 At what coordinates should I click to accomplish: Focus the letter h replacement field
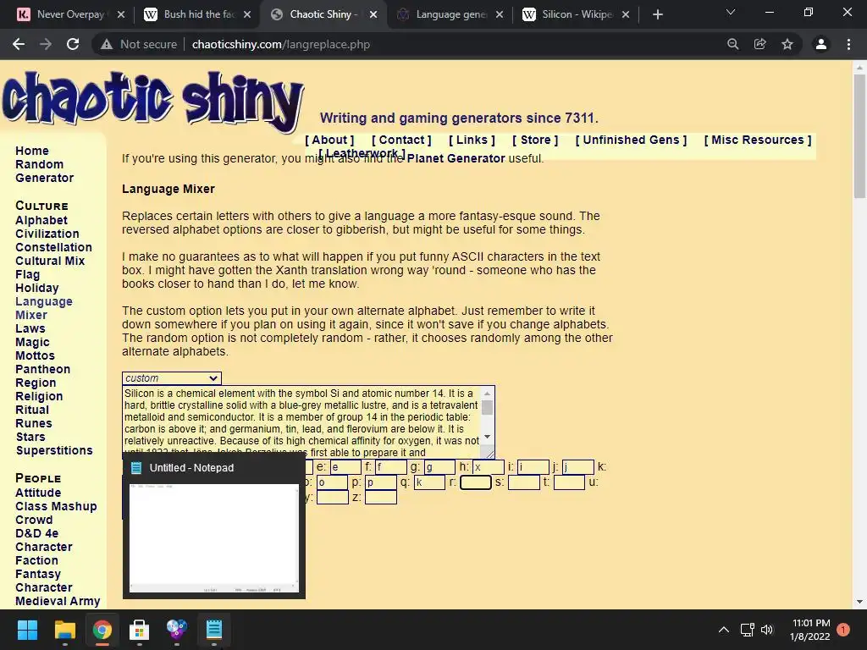tap(489, 467)
